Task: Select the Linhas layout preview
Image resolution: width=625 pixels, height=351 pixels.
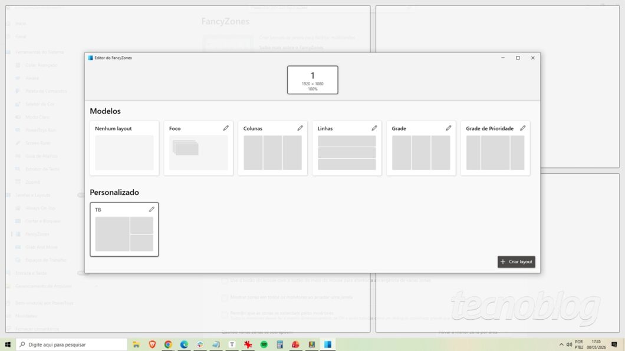Action: 347,153
